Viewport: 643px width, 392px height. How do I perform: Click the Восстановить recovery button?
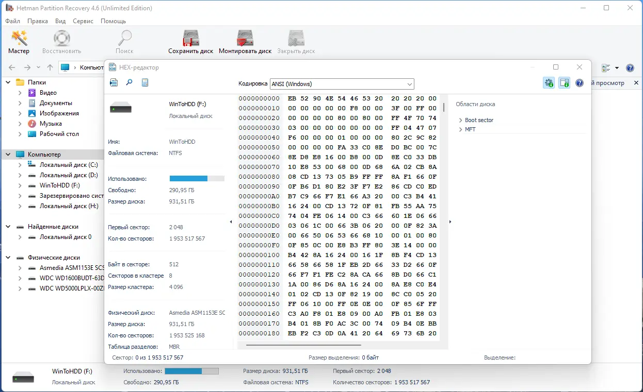pyautogui.click(x=61, y=42)
